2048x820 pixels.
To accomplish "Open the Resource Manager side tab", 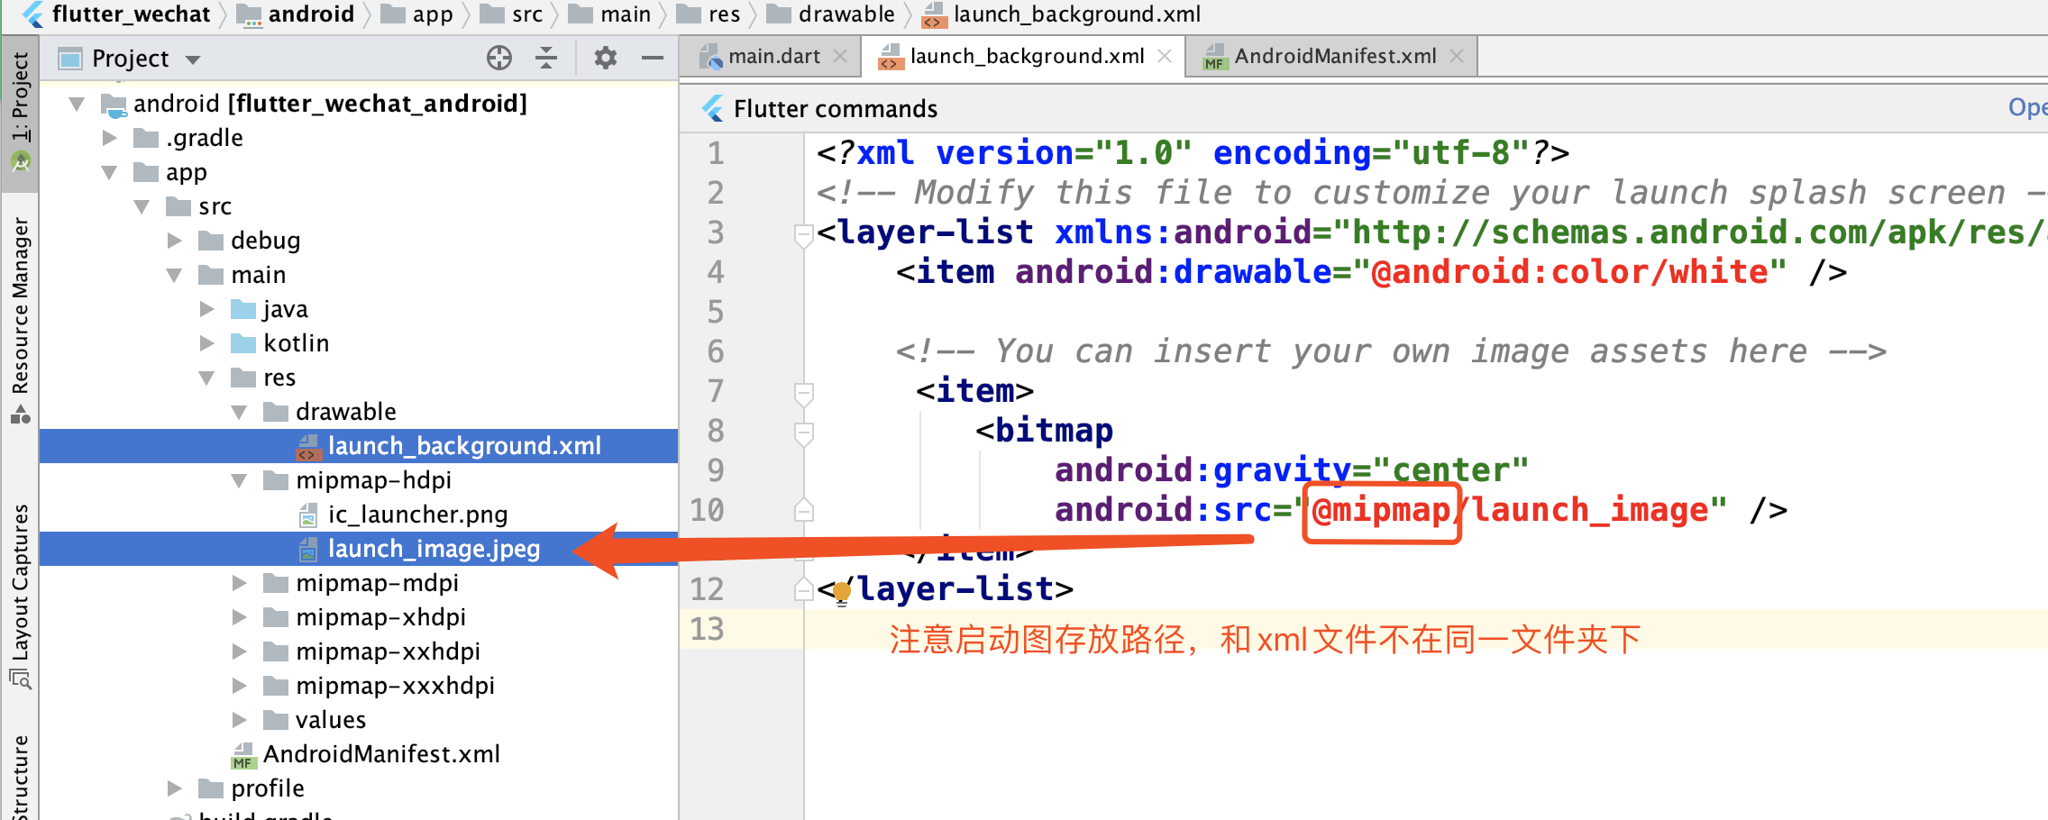I will (20, 320).
